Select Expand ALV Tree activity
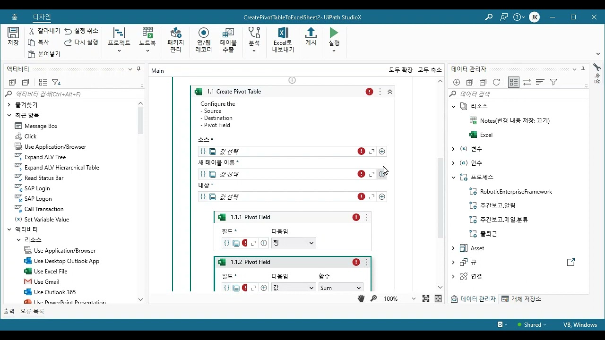The width and height of the screenshot is (605, 340). coord(45,157)
